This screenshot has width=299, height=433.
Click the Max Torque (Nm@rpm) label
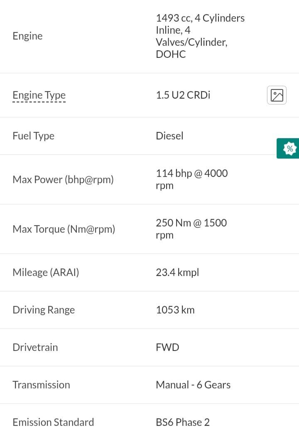[x=64, y=229]
